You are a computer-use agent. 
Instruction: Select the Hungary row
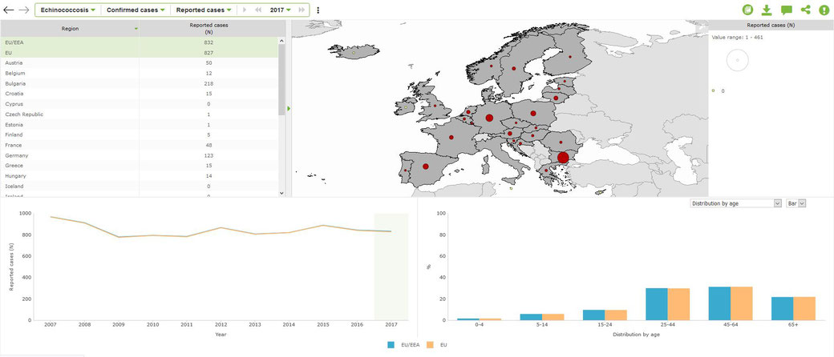click(x=139, y=175)
